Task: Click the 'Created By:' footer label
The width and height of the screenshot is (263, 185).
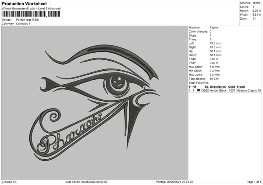Action: point(9,182)
